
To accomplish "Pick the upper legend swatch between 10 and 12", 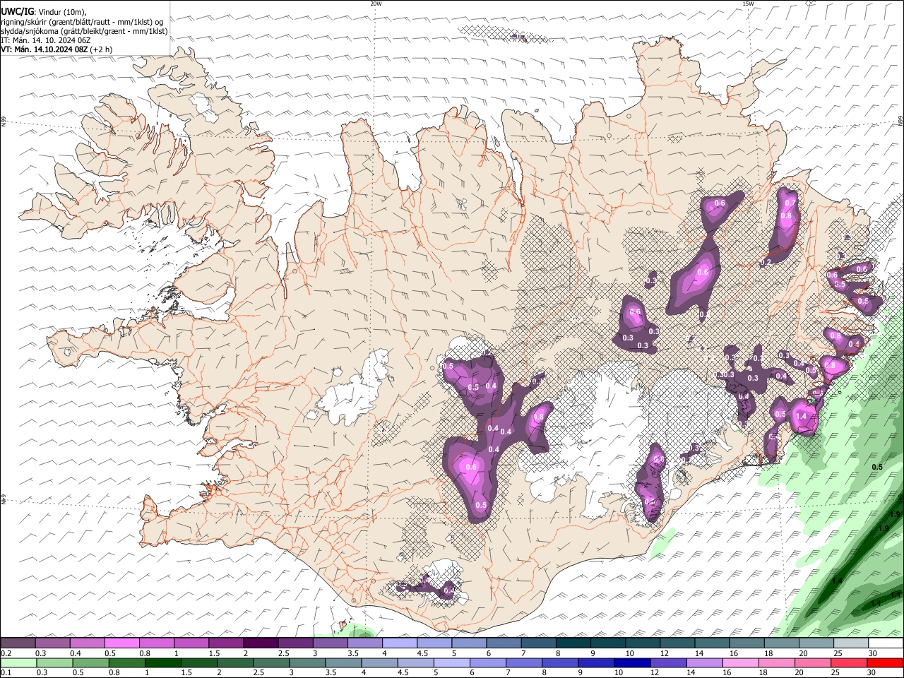I will [x=642, y=643].
